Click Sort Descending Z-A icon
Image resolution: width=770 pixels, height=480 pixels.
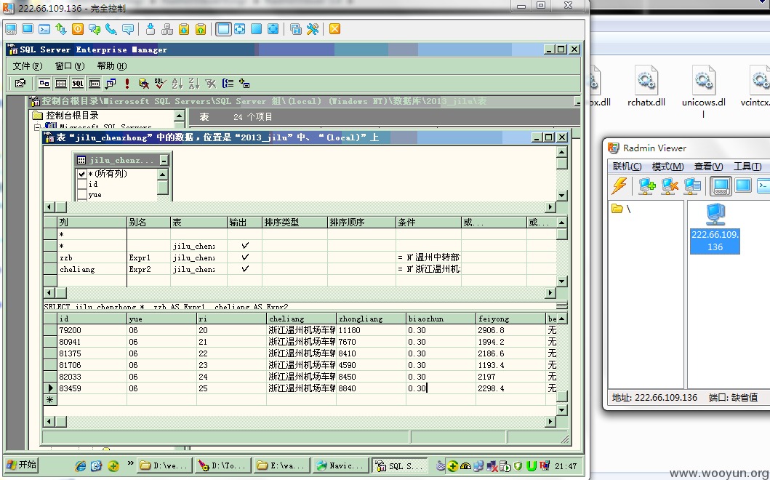[x=194, y=84]
